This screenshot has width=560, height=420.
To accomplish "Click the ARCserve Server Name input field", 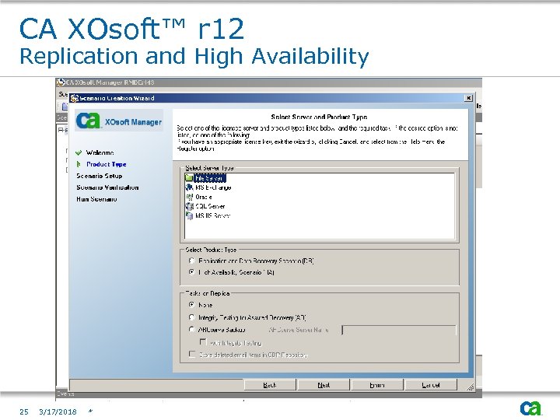I will point(398,330).
